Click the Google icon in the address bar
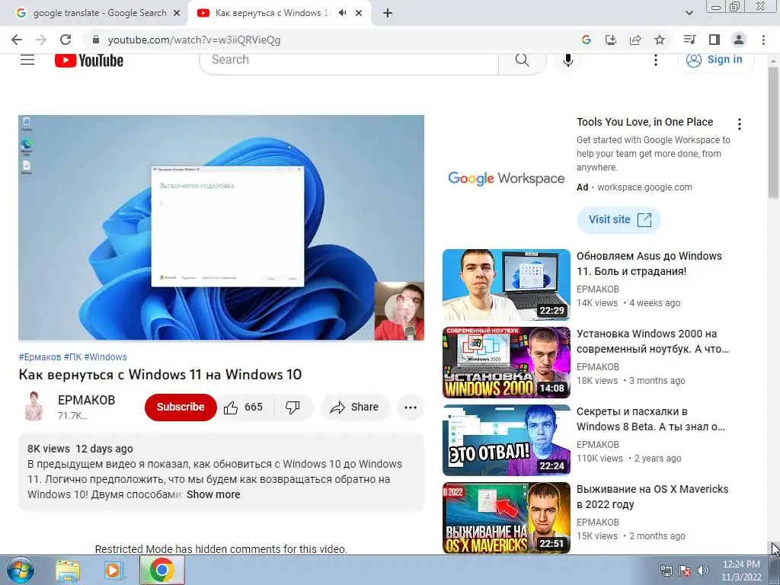780x585 pixels. click(586, 40)
